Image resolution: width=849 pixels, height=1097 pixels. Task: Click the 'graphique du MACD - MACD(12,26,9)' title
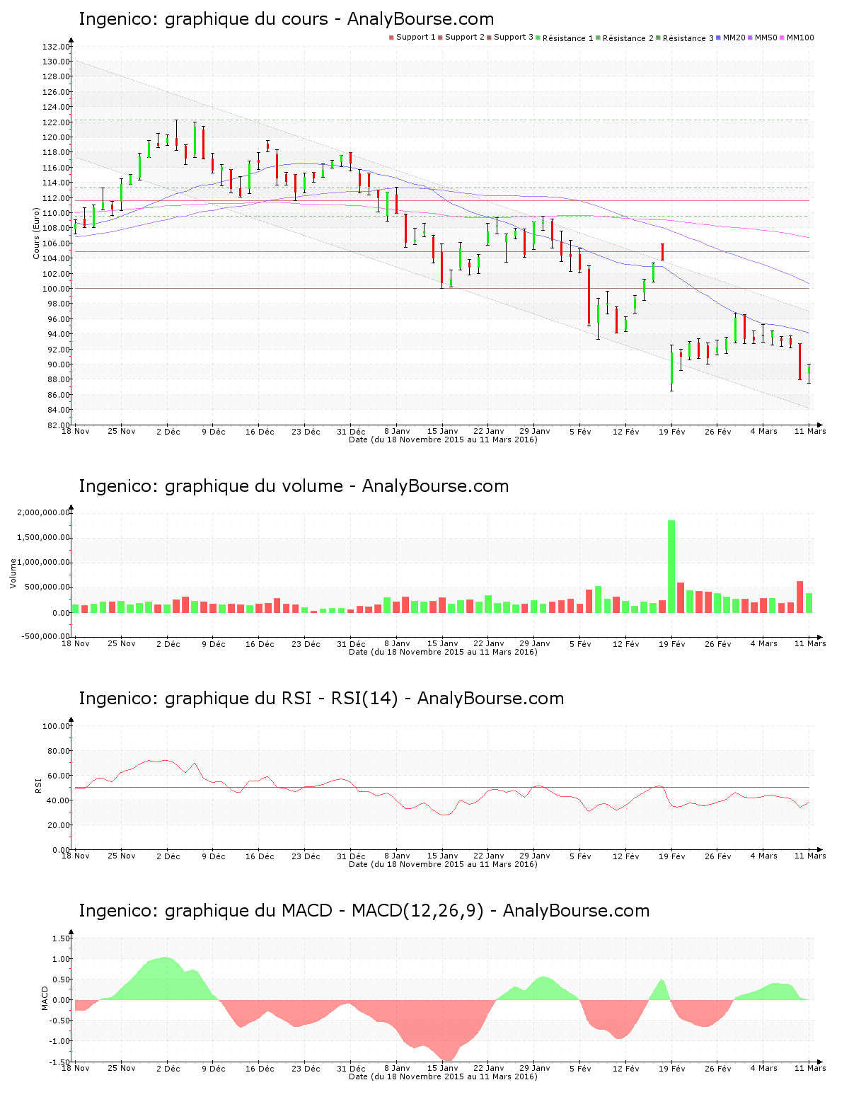pyautogui.click(x=364, y=911)
